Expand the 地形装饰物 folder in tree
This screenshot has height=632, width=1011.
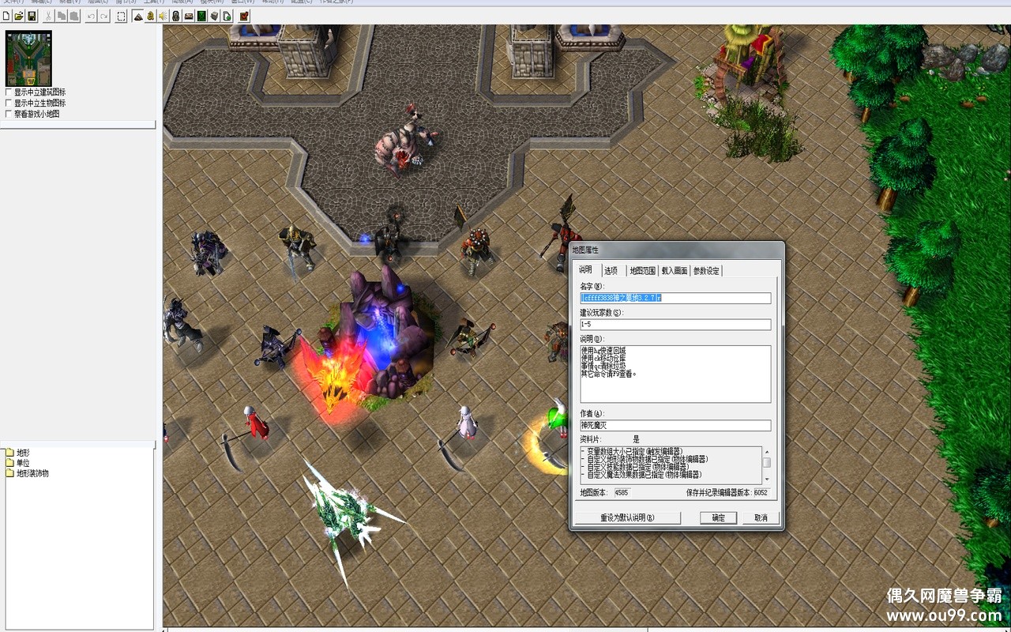9,473
